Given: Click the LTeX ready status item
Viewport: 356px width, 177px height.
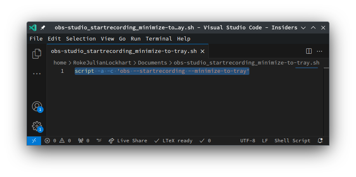Looking at the screenshot, I should click(x=173, y=141).
